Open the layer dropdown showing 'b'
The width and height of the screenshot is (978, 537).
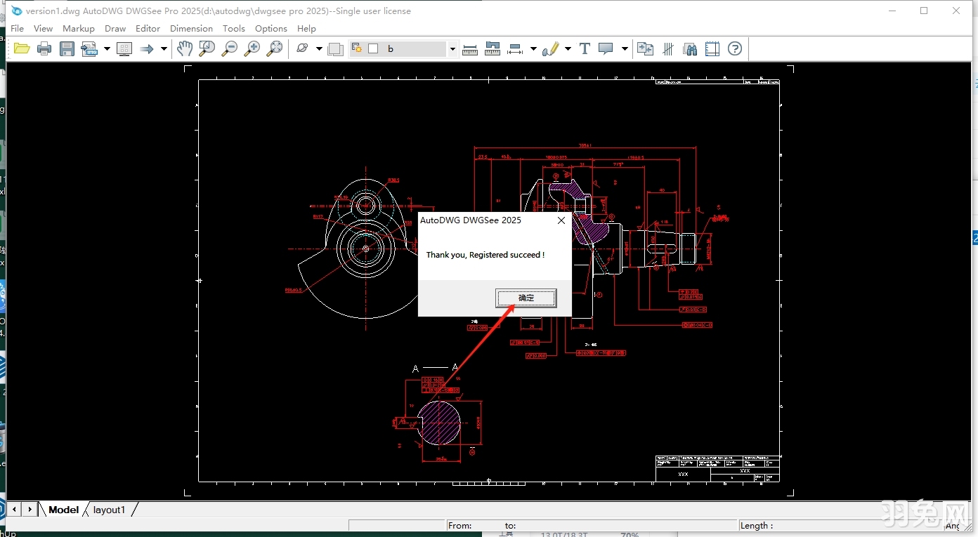(x=452, y=48)
